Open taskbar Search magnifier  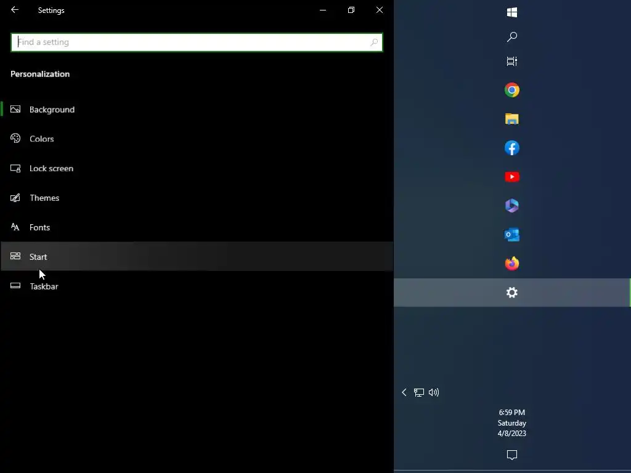pyautogui.click(x=512, y=37)
